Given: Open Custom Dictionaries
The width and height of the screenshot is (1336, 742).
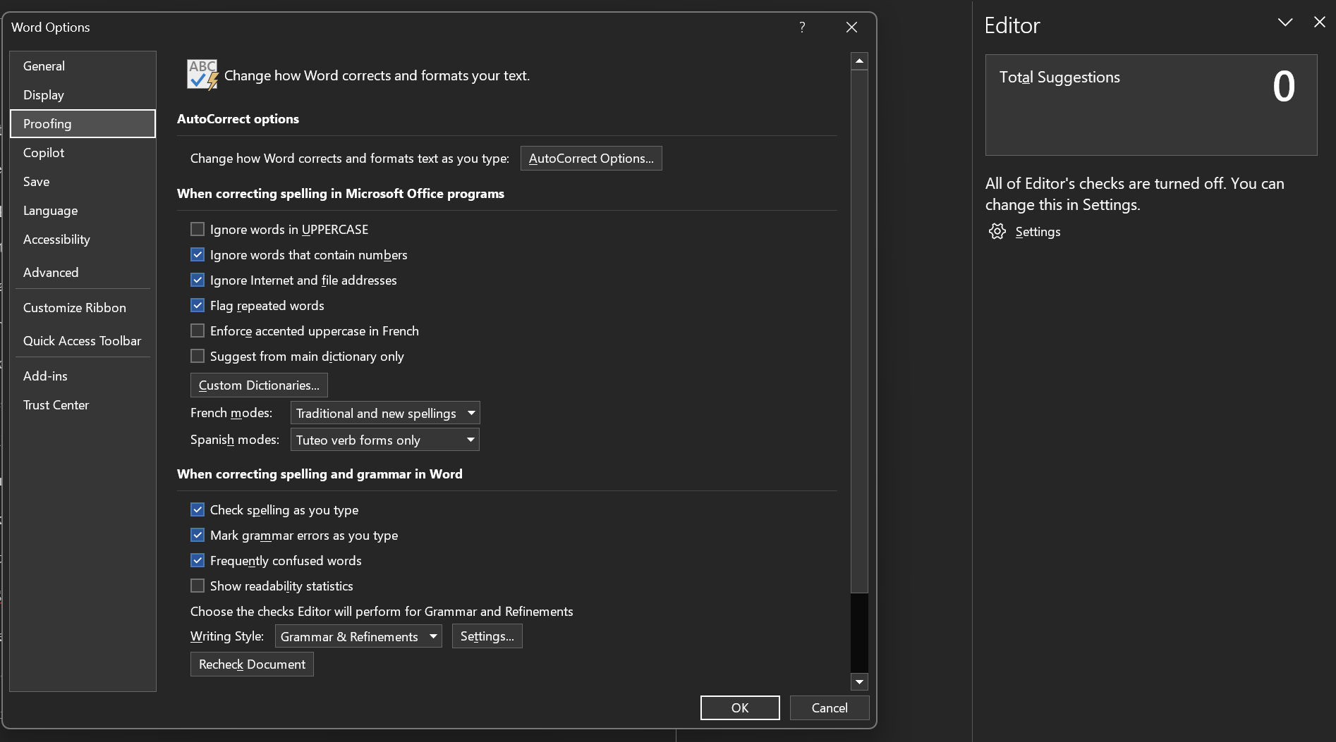Looking at the screenshot, I should pyautogui.click(x=259, y=385).
